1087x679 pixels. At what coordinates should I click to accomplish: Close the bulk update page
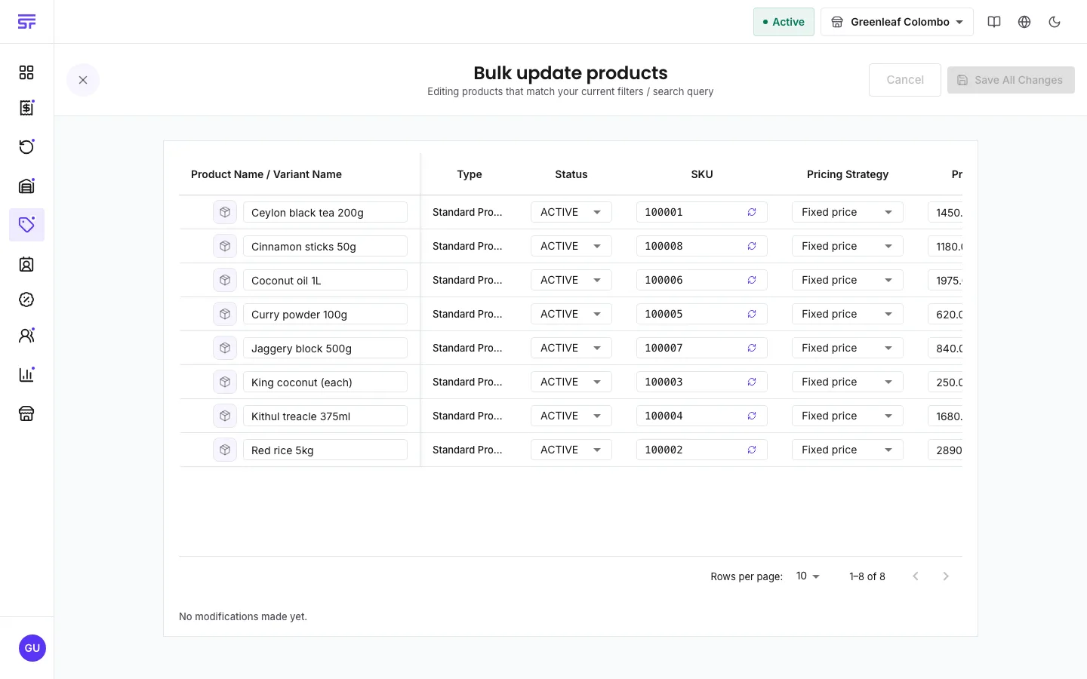tap(83, 80)
